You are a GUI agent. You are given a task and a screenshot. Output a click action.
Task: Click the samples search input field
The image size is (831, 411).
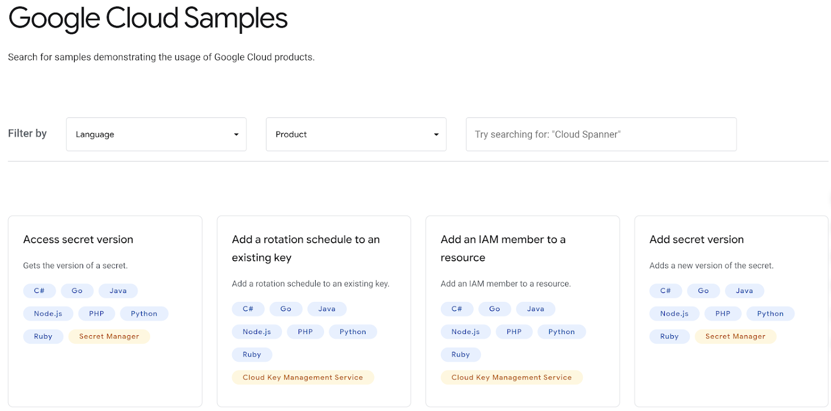click(x=601, y=134)
